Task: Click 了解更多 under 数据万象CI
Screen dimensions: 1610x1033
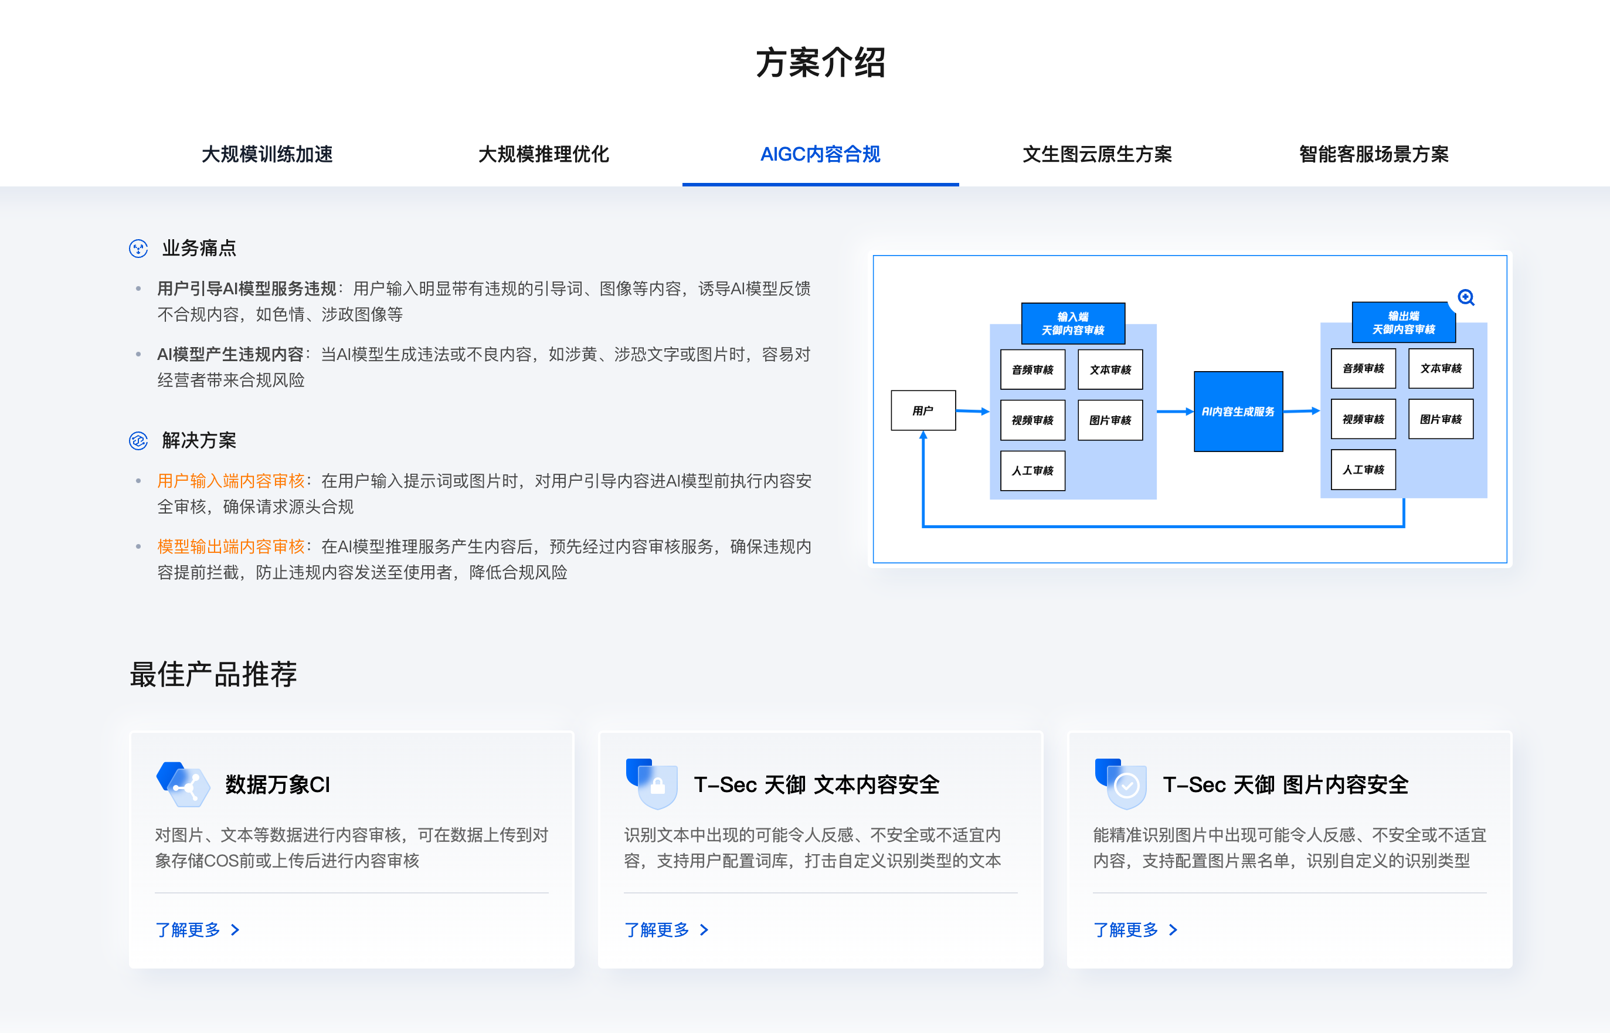Action: 188,930
